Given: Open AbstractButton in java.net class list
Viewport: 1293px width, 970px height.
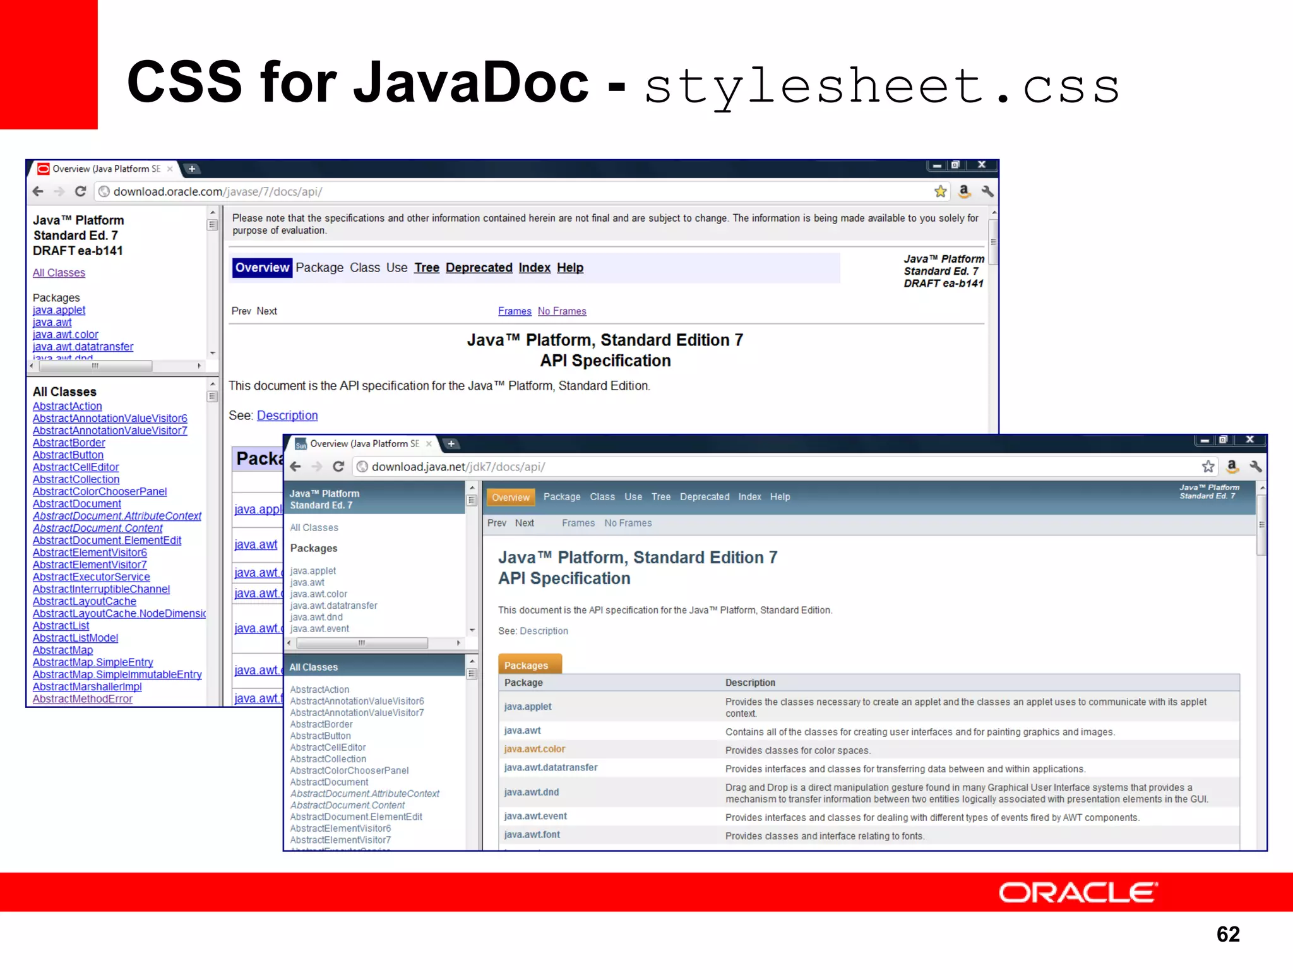Looking at the screenshot, I should tap(321, 736).
